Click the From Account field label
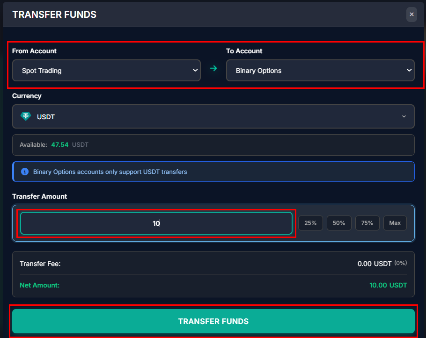 [x=34, y=51]
